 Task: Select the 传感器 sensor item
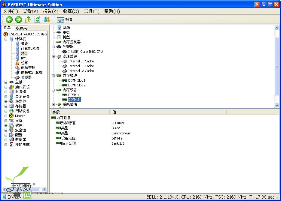26,77
